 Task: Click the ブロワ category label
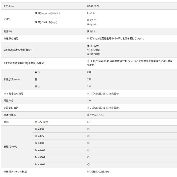(7, 18)
